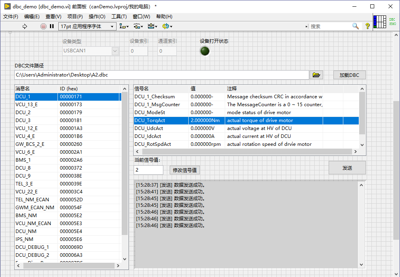400x277 pixels.
Task: Abort execution using the red stop icon
Action: click(44, 26)
